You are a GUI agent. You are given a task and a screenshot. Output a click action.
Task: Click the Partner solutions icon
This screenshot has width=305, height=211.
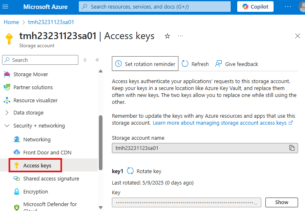pos(7,87)
